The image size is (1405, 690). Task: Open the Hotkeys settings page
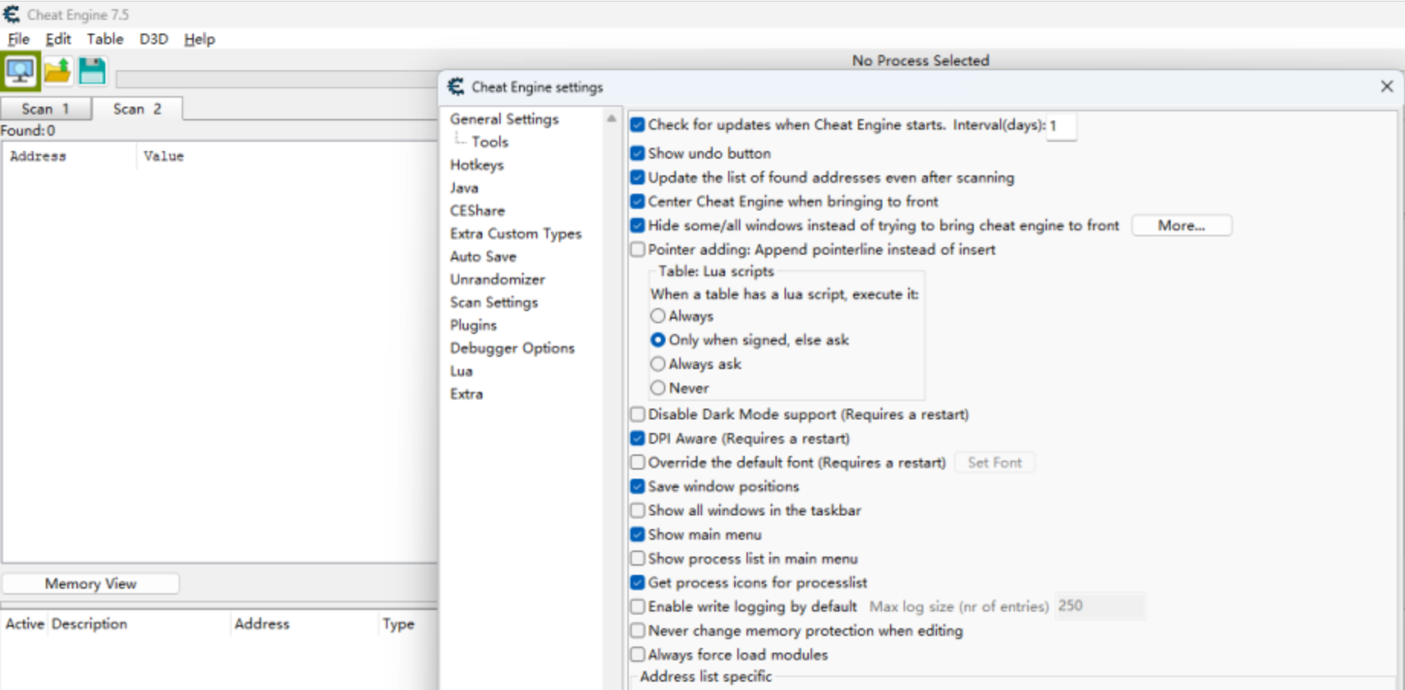tap(476, 165)
